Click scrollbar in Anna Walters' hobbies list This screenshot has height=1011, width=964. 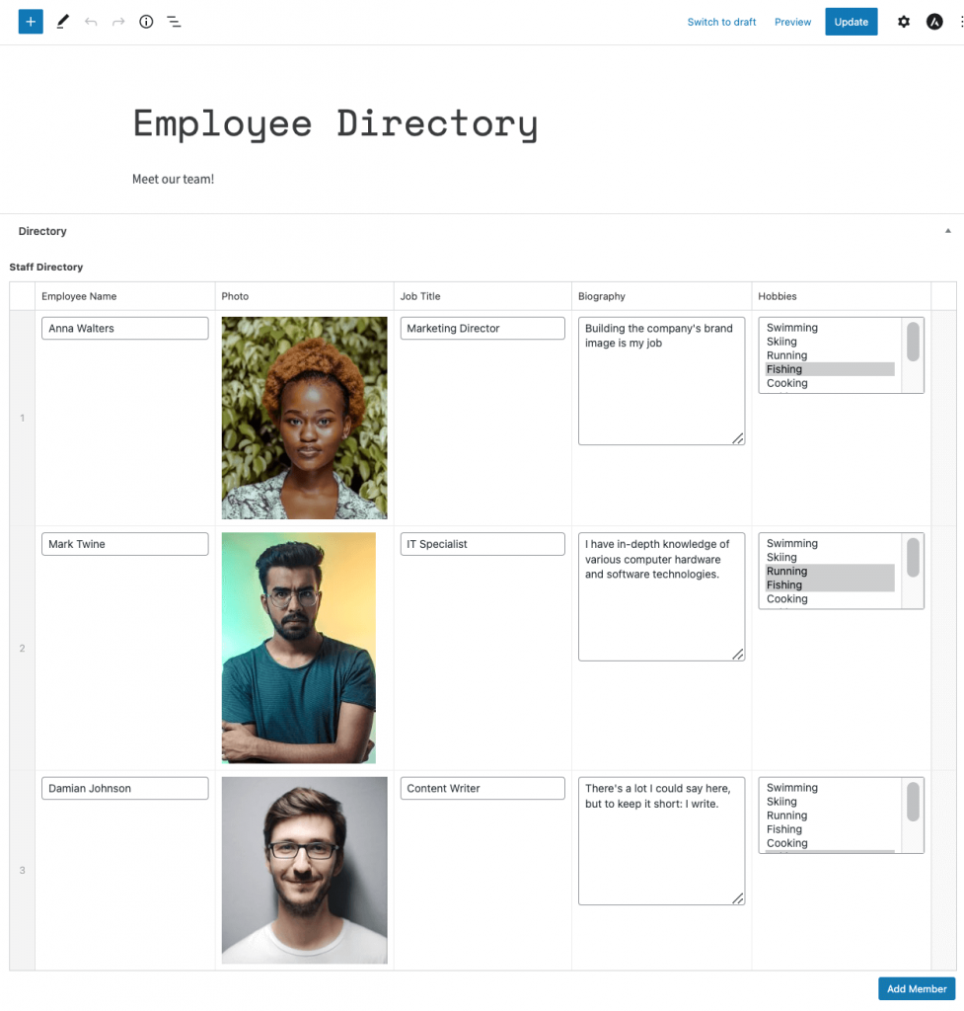tap(913, 343)
